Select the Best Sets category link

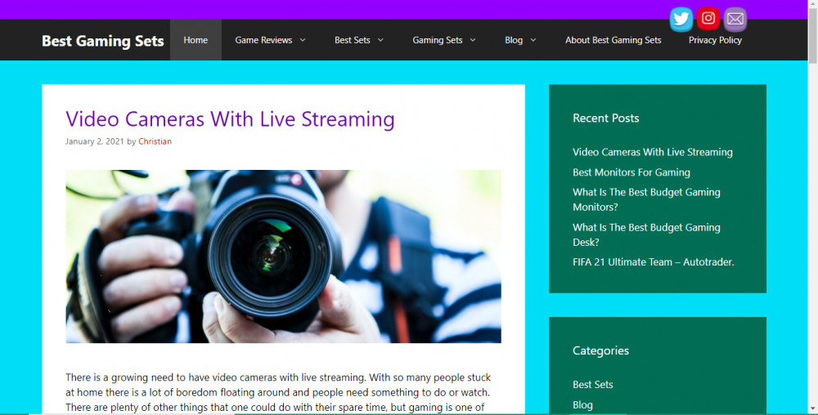592,385
